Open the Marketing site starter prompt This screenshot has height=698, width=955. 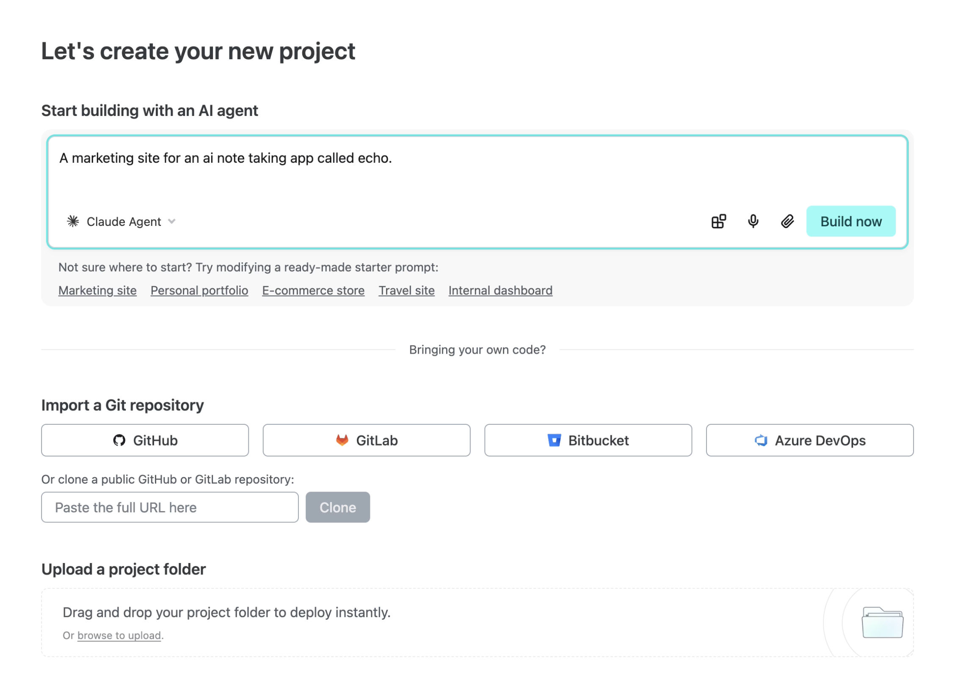tap(97, 290)
